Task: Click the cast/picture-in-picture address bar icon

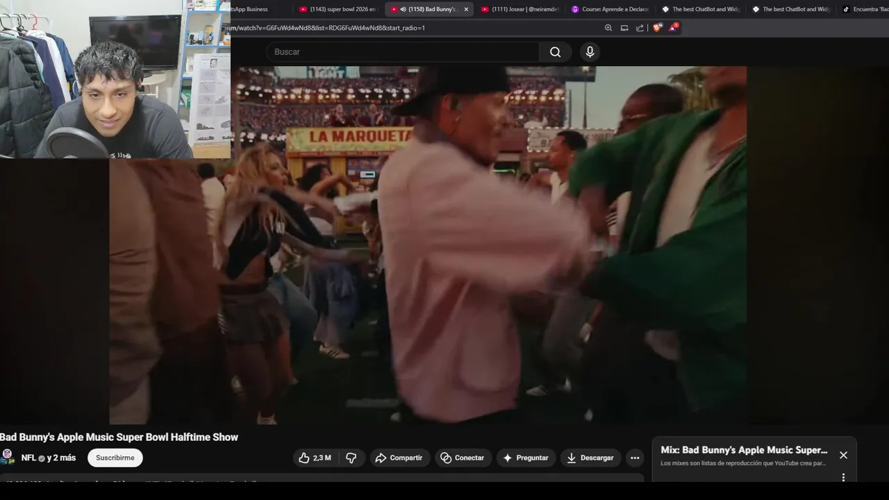Action: tap(624, 28)
